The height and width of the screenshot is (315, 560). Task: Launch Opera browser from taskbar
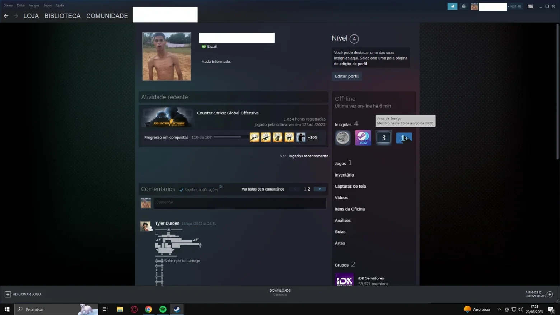click(x=134, y=309)
